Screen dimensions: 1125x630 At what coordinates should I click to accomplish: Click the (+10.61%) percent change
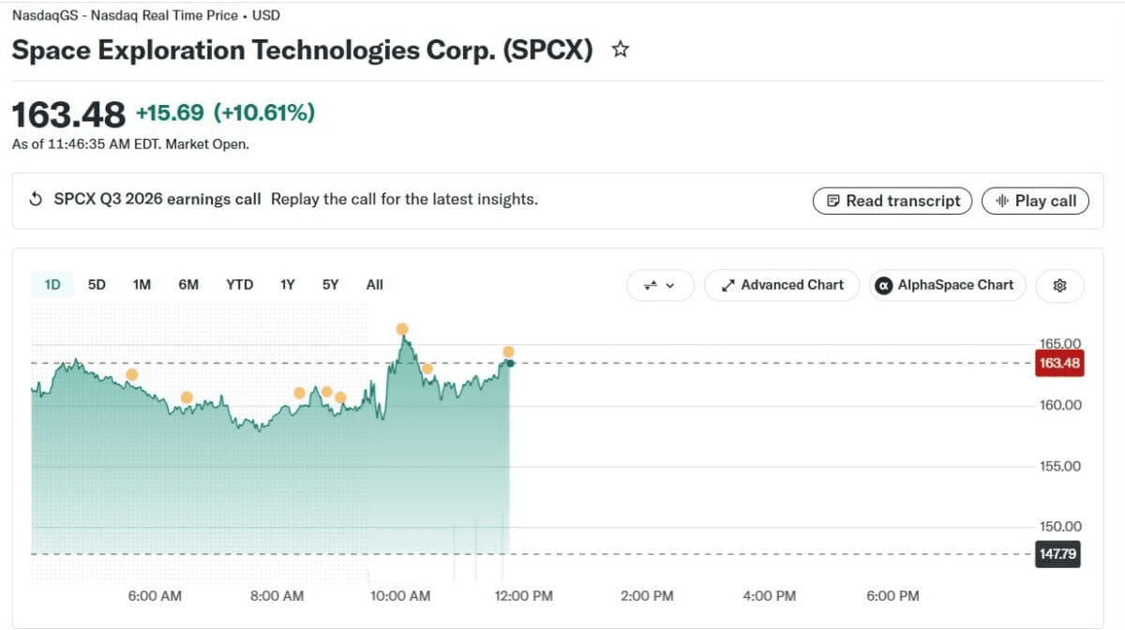click(x=264, y=113)
